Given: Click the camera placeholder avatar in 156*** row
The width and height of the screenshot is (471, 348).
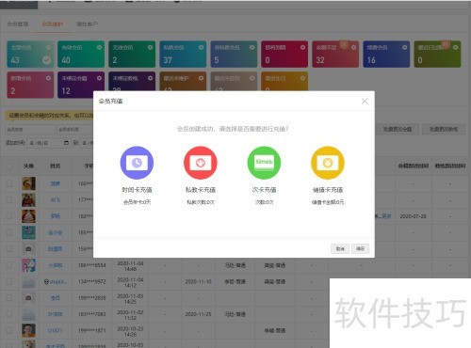Looking at the screenshot, I should coord(28,248).
